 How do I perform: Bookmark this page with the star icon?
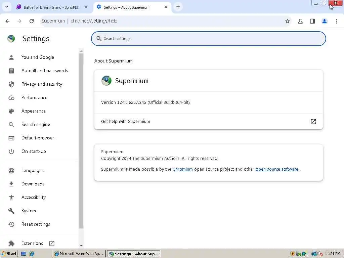[x=288, y=21]
